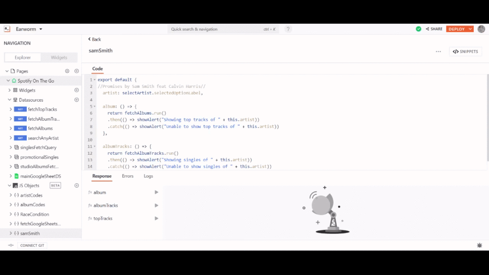Collapse the Spotify On The Go page

tap(8, 81)
